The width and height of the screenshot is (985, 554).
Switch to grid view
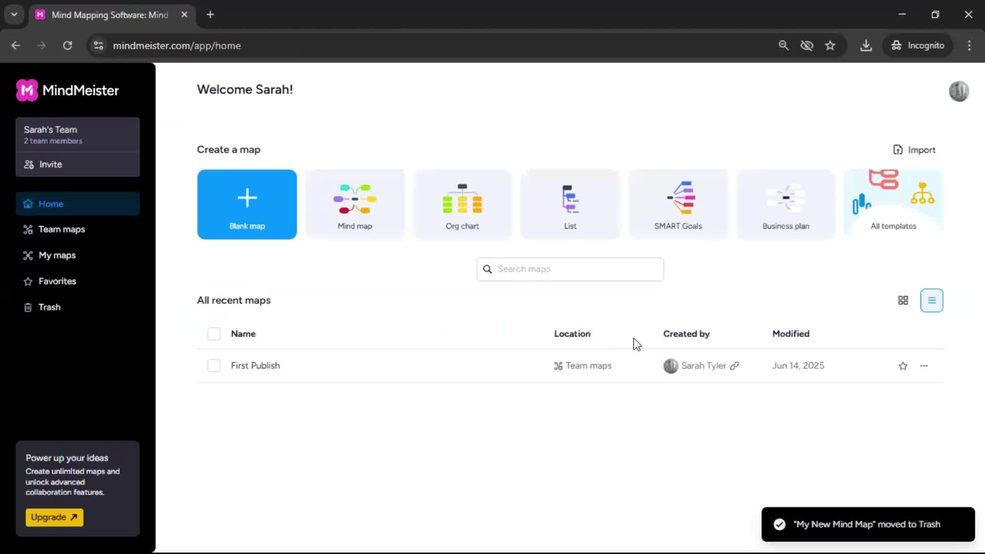(903, 301)
